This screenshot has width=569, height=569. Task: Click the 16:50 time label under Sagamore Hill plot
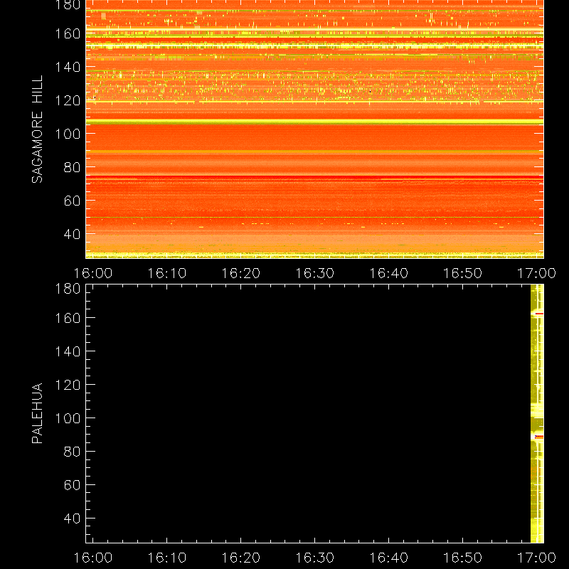pyautogui.click(x=463, y=273)
